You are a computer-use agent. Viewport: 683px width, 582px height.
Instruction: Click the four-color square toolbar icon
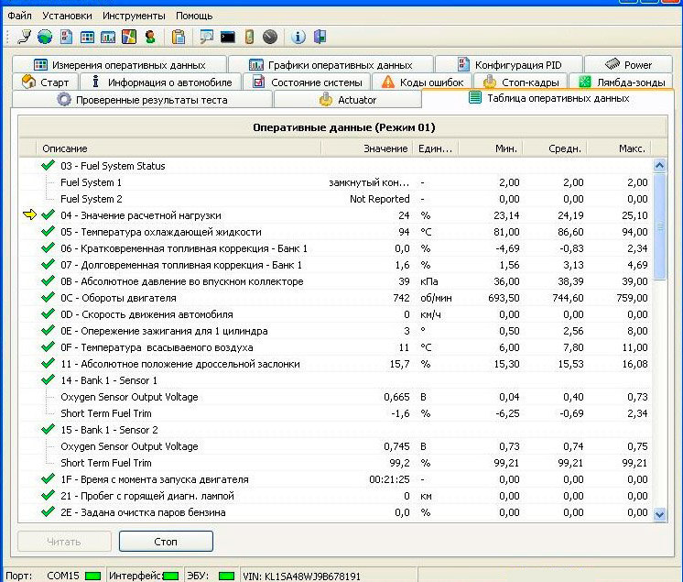pyautogui.click(x=129, y=37)
